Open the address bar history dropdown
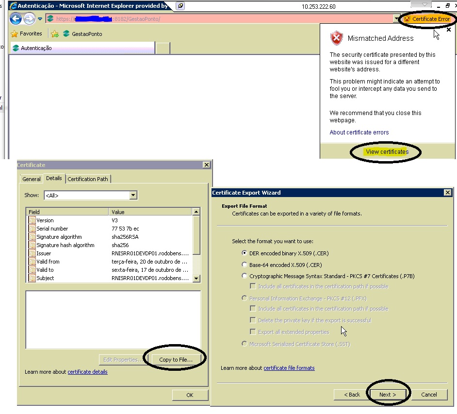Image resolution: width=457 pixels, height=414 pixels. coord(397,19)
